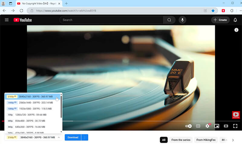Focus the YouTube Search field

coord(111,20)
